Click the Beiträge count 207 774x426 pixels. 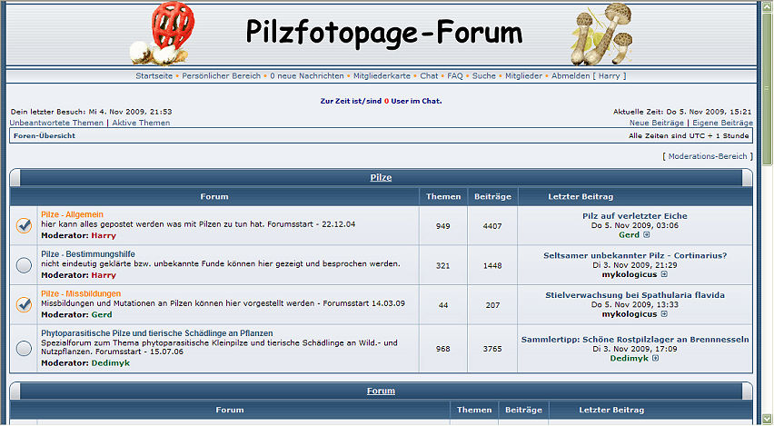click(x=492, y=305)
